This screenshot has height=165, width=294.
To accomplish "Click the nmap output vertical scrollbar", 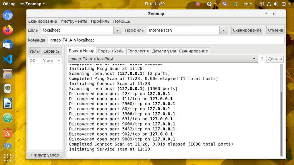I will click(x=281, y=123).
